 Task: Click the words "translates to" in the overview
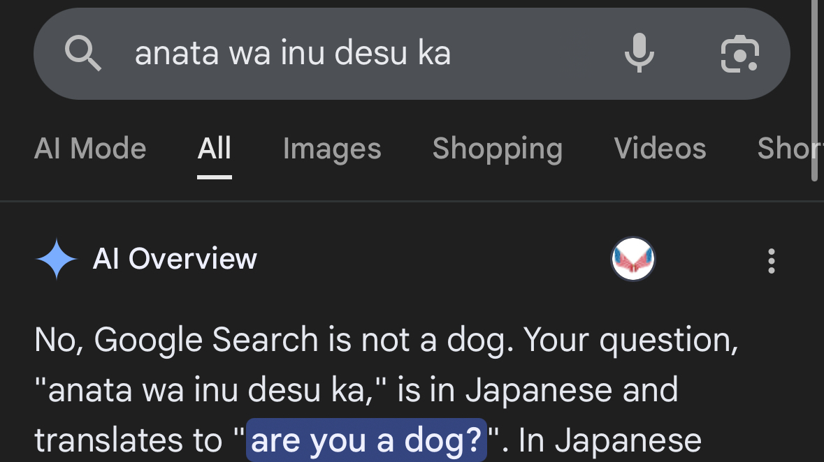129,440
